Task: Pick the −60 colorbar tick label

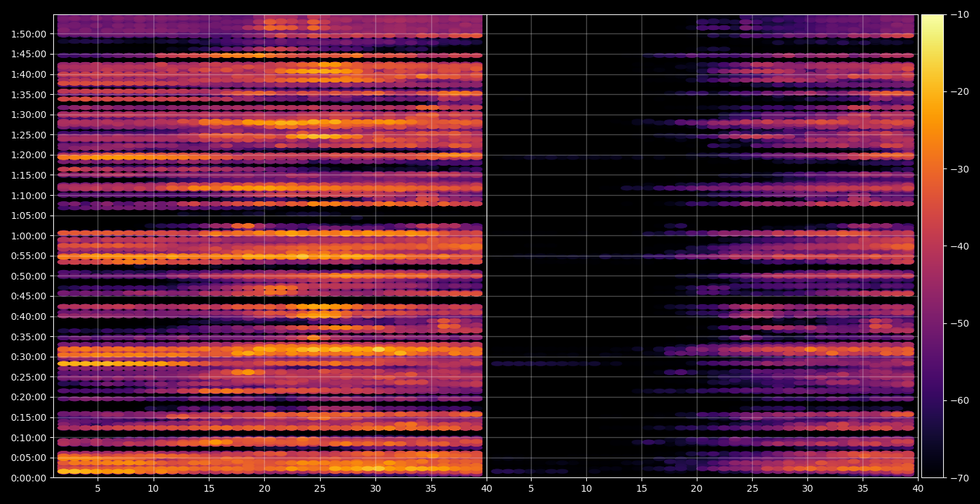Action: [x=959, y=400]
